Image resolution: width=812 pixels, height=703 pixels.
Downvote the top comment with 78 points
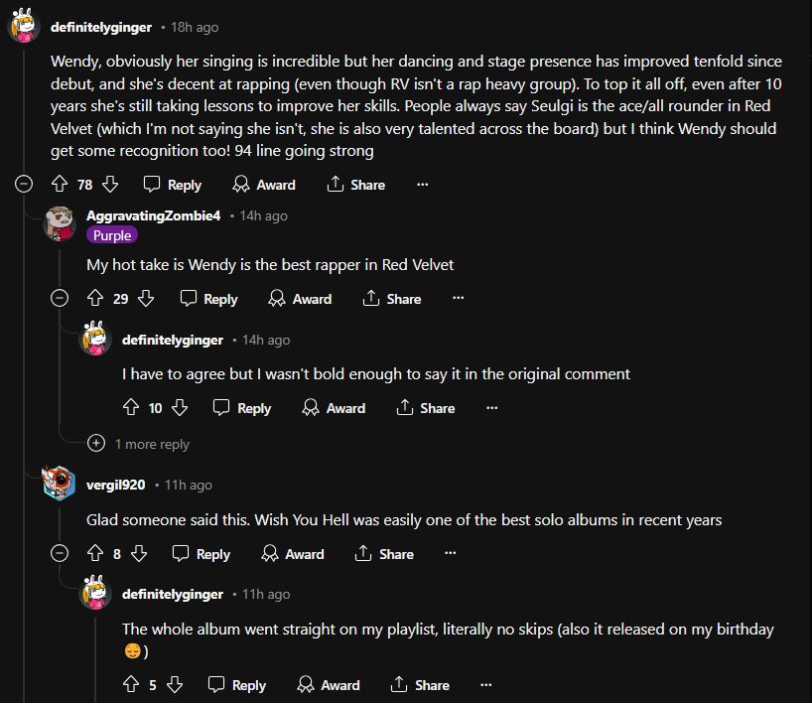(x=110, y=185)
